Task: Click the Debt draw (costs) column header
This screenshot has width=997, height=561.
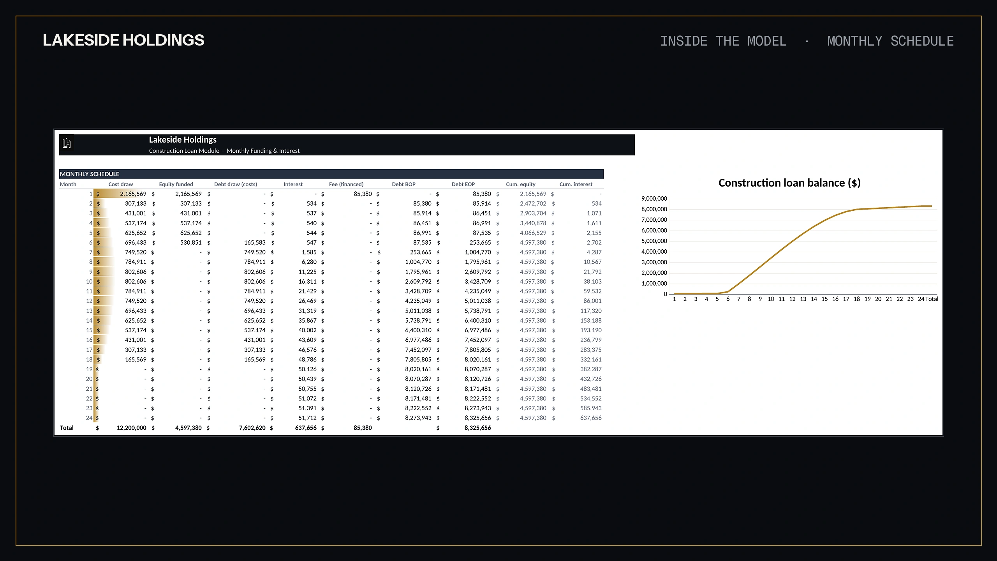Action: click(x=236, y=184)
